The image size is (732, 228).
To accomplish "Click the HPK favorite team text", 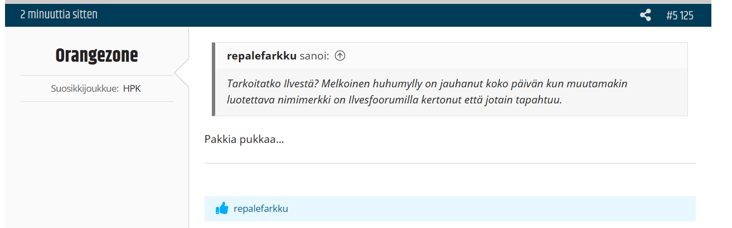I will [x=132, y=88].
